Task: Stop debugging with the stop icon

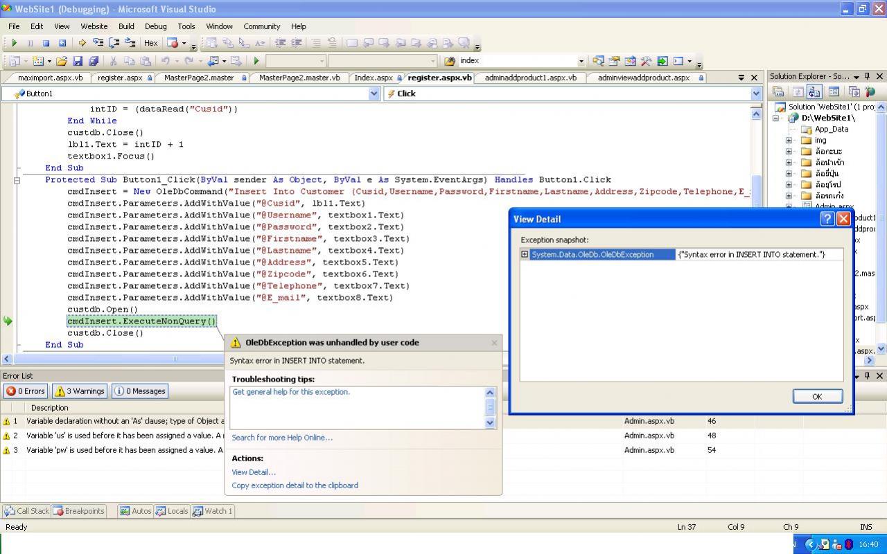Action: [x=46, y=43]
